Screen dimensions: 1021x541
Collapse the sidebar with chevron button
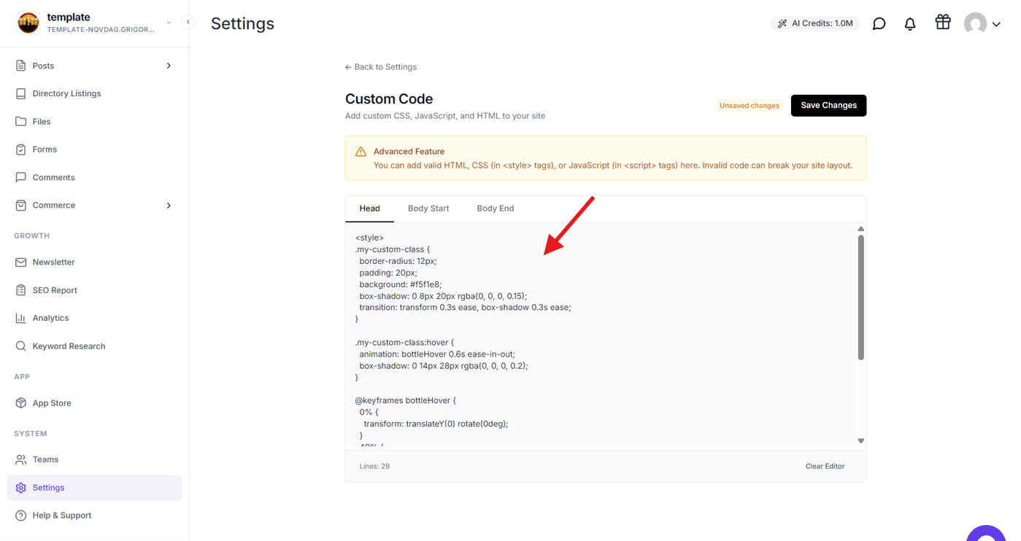click(188, 22)
